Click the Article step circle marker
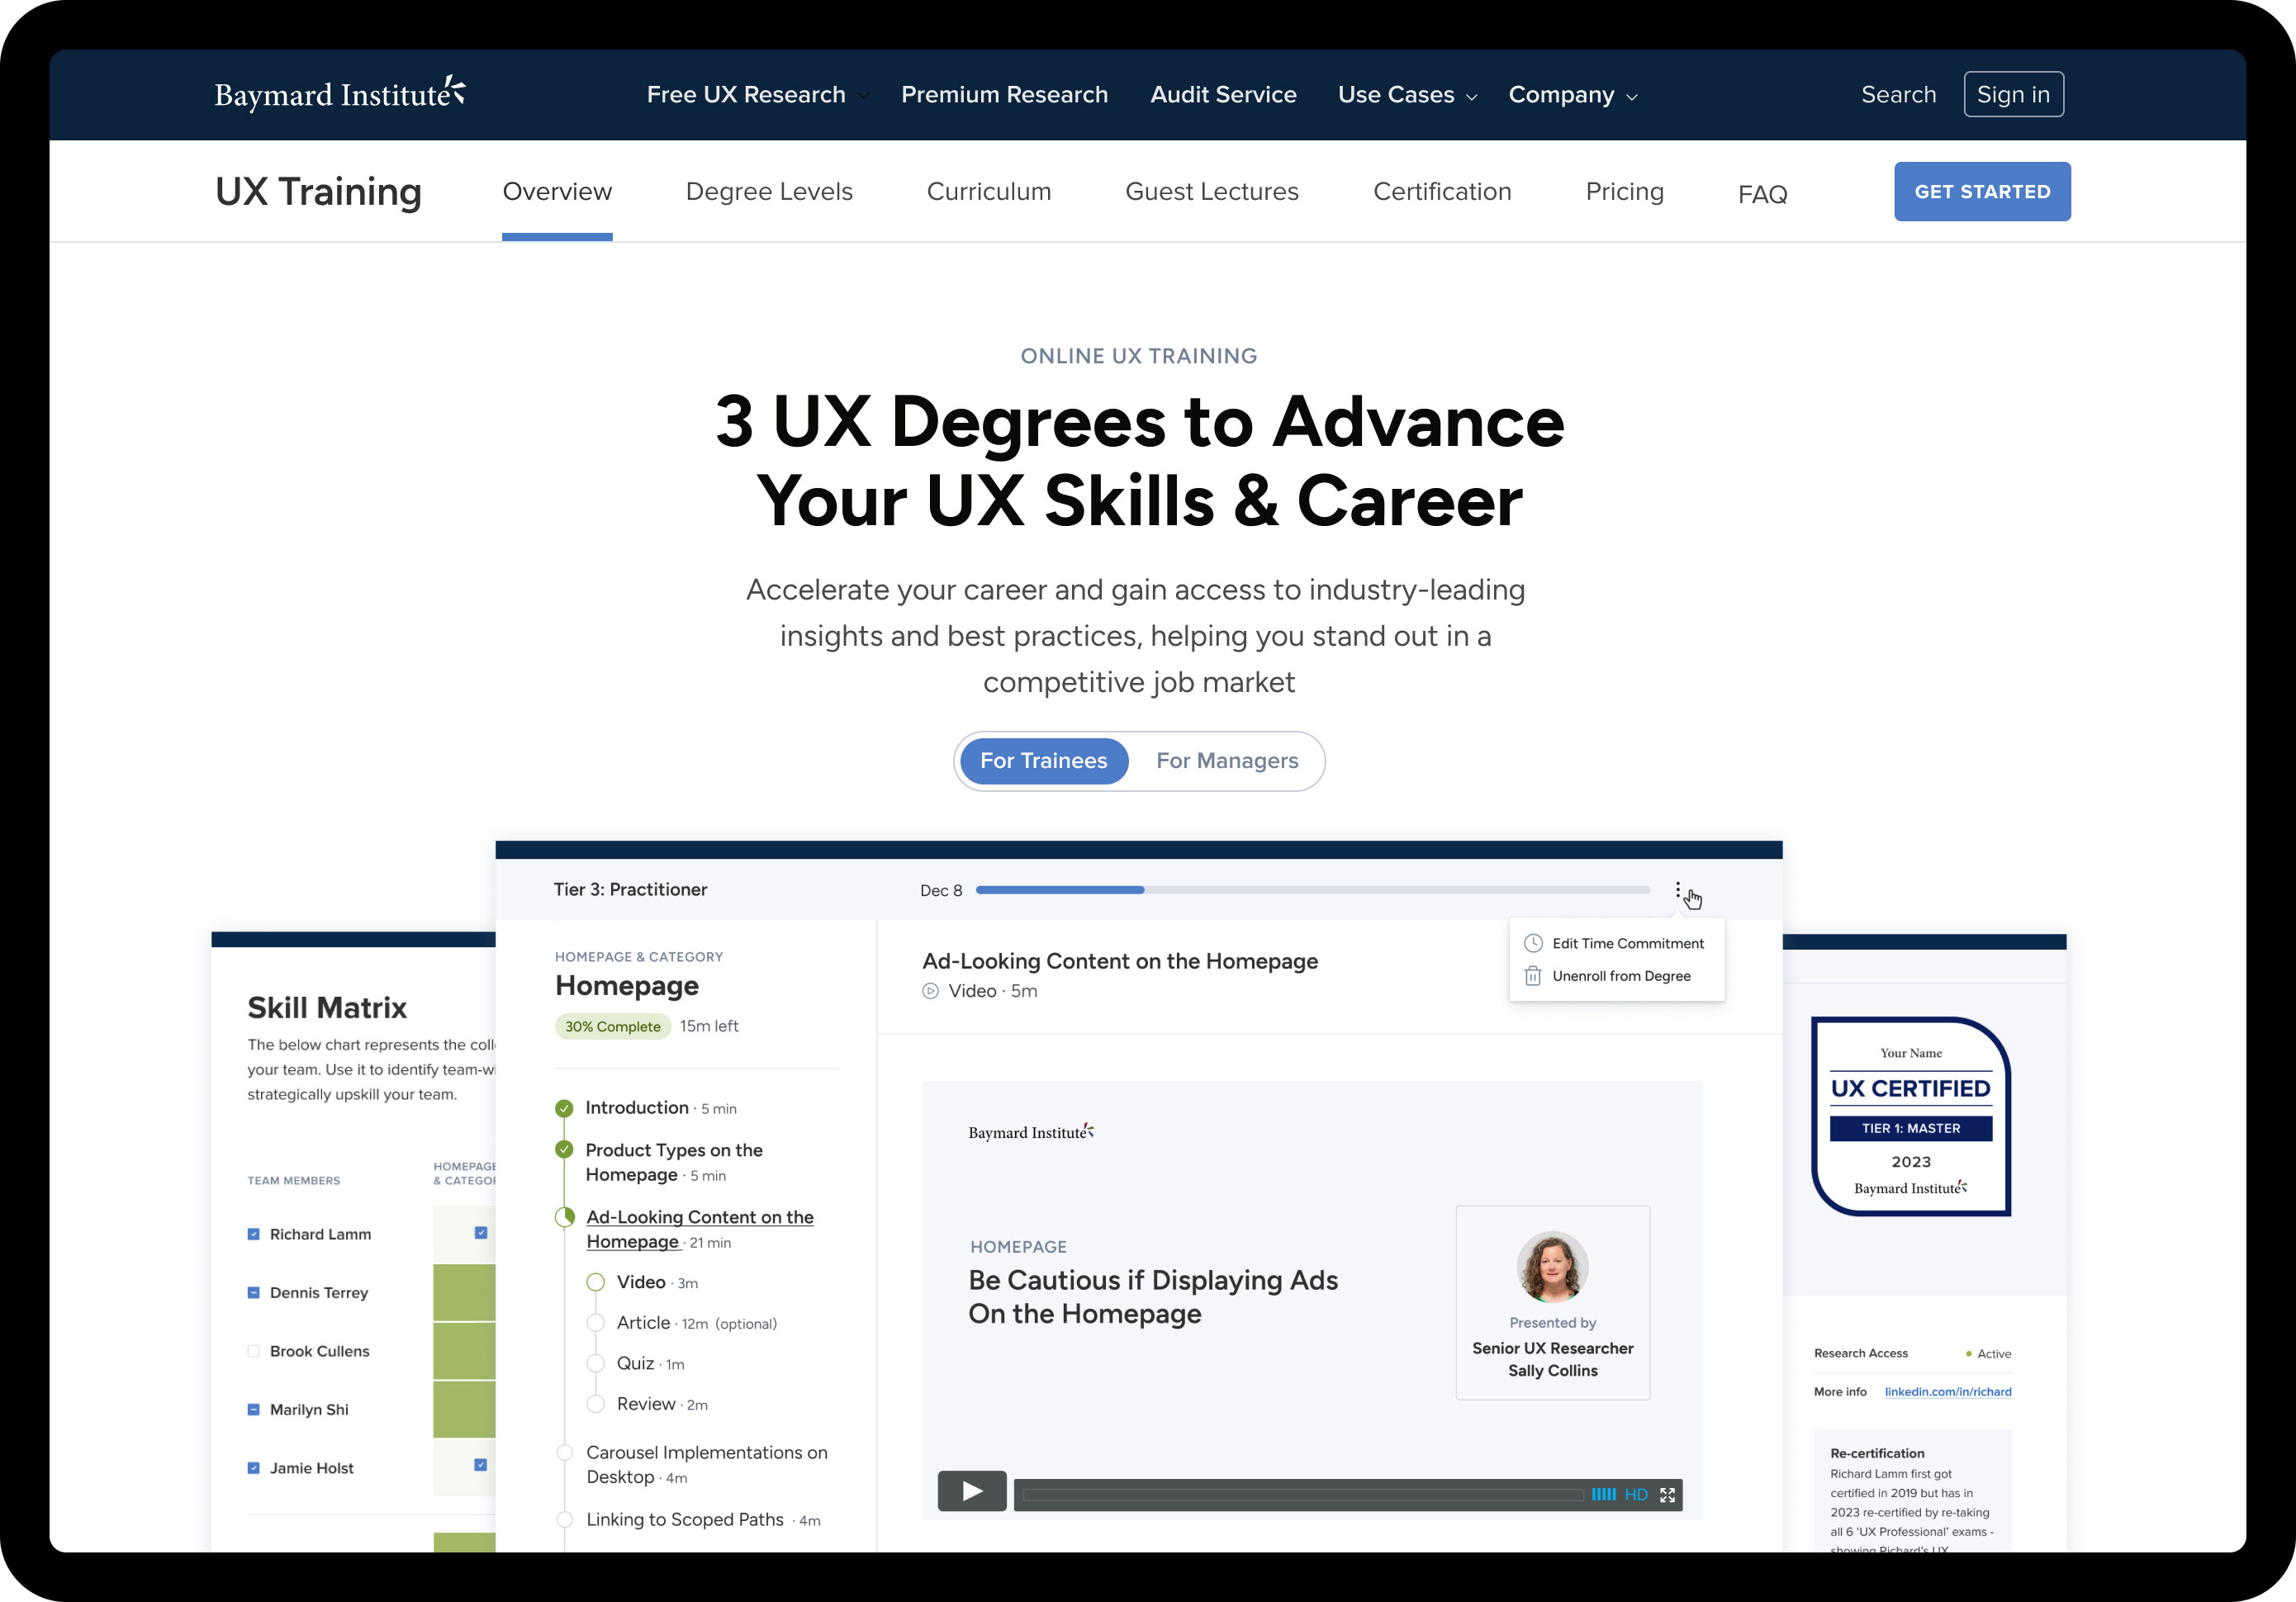2296x1602 pixels. tap(595, 1323)
